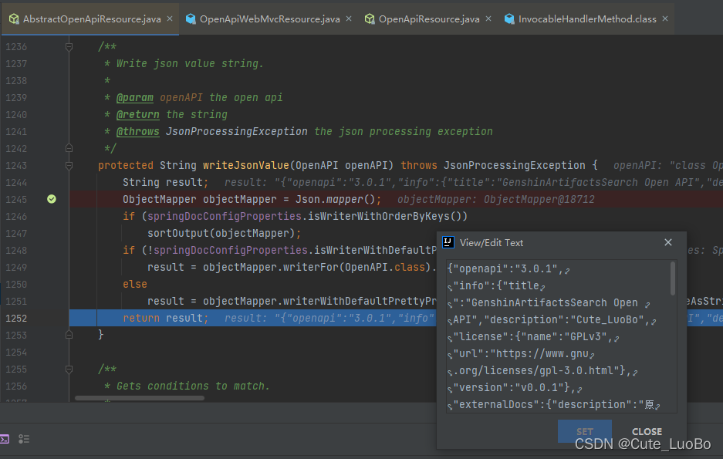Click the vertical scrollbar in View/Edit Text
Image resolution: width=723 pixels, height=459 pixels.
(x=673, y=278)
